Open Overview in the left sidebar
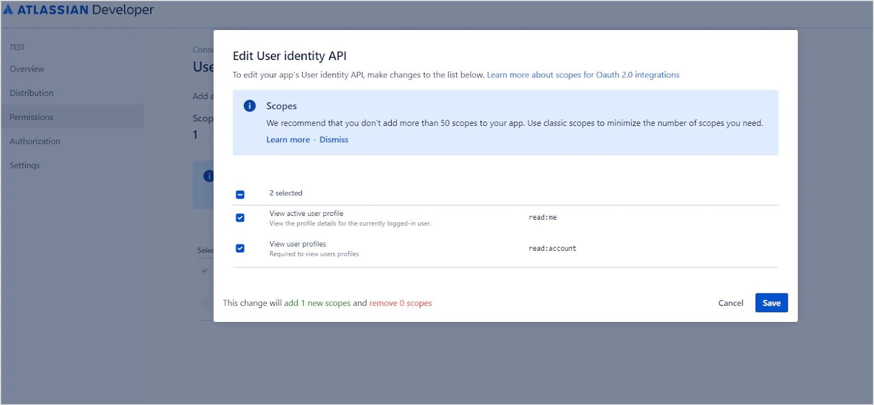The width and height of the screenshot is (874, 405). coord(27,69)
